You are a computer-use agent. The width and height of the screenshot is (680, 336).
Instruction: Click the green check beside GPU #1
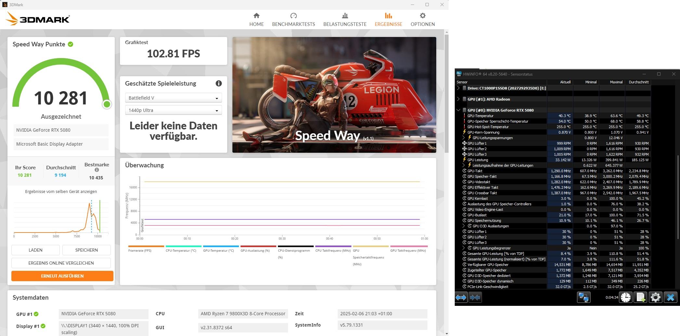click(36, 314)
